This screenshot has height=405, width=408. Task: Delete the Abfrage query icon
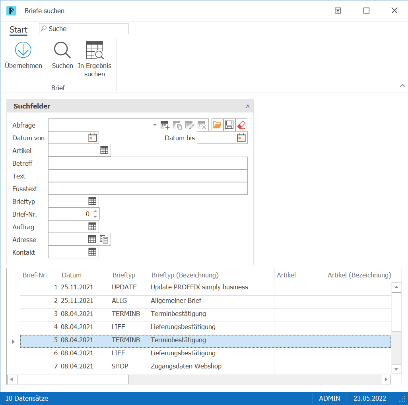point(202,125)
